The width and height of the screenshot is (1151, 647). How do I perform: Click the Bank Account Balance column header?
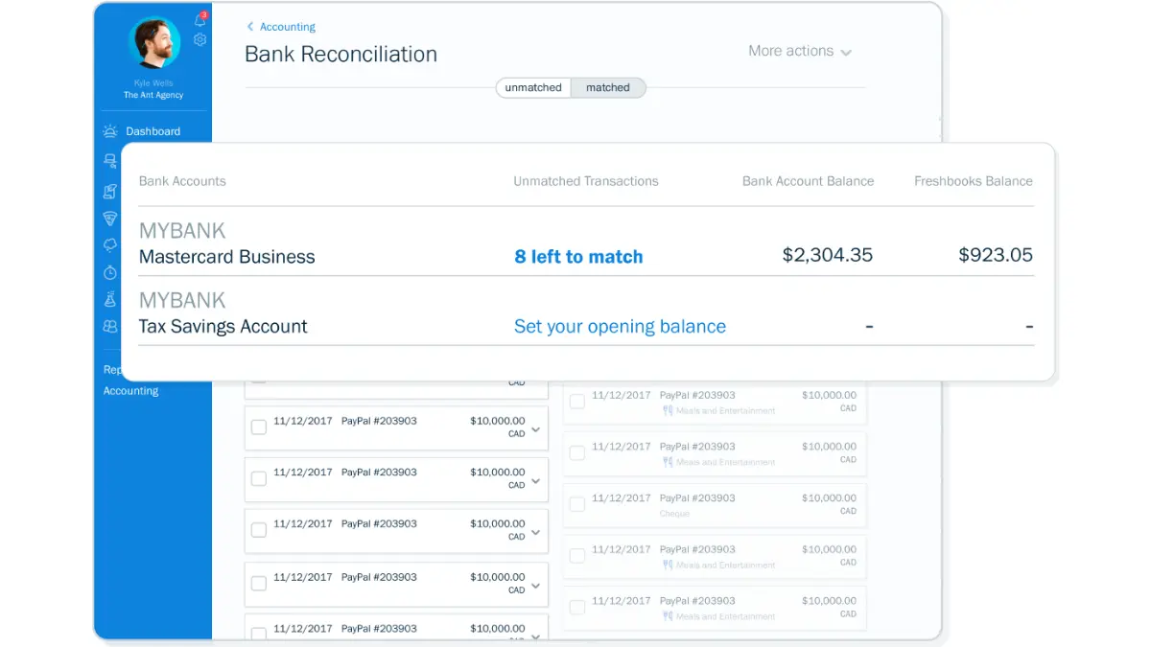(x=809, y=181)
